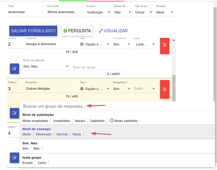Click the 0 / 4000 character counter
Screen dimensions: 217x170
point(113,74)
